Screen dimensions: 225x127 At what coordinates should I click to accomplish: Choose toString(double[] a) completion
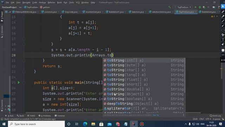(x=144, y=89)
